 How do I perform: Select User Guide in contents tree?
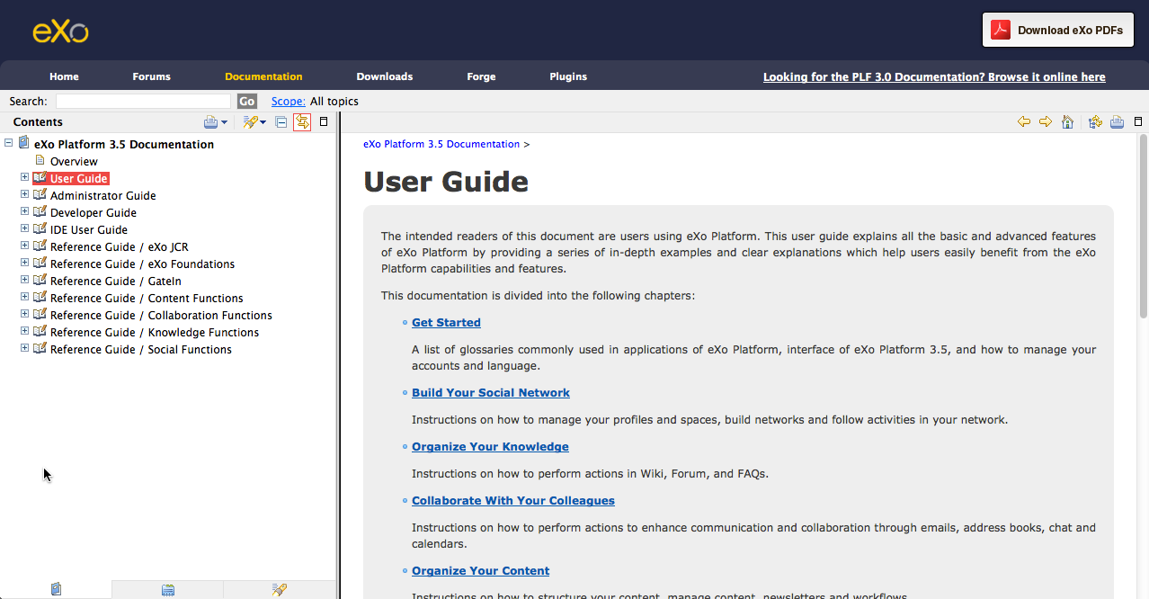click(79, 178)
